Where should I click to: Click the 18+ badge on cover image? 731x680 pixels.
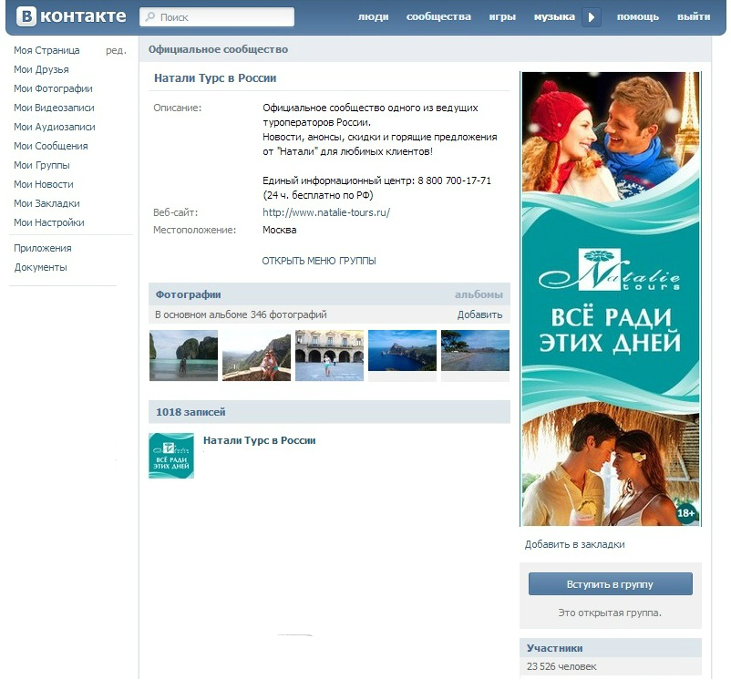(x=685, y=512)
